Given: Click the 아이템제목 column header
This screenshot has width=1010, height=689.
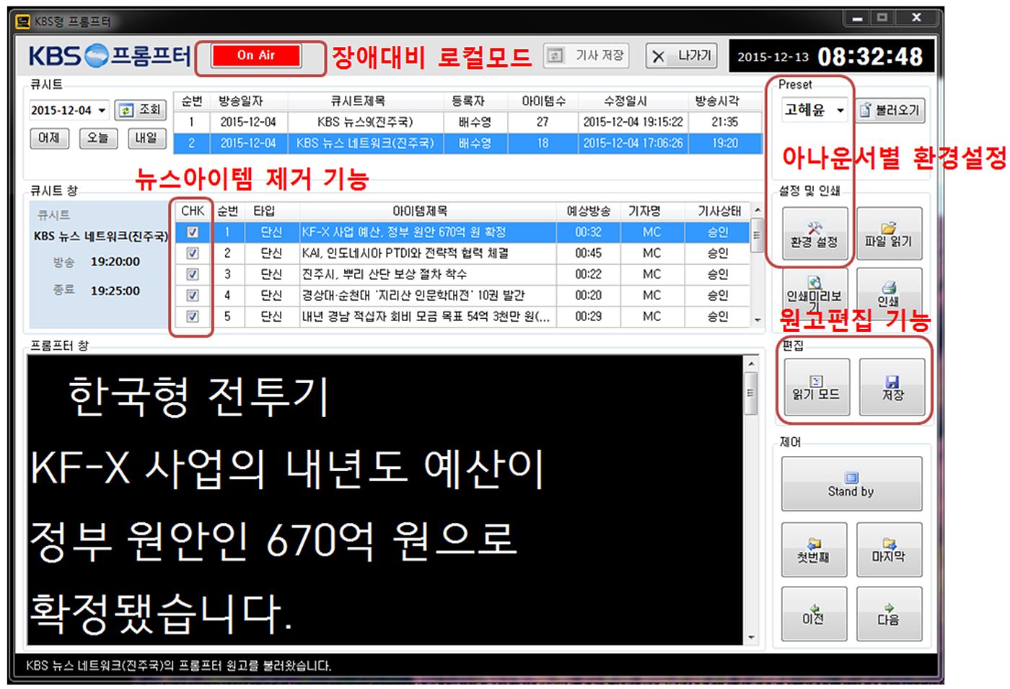Looking at the screenshot, I should click(x=420, y=211).
